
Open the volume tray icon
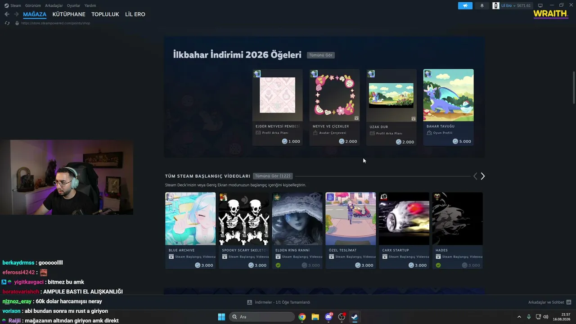[x=546, y=317]
